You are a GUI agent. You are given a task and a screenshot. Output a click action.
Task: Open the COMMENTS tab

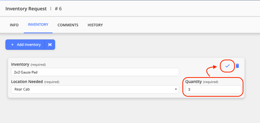[68, 25]
